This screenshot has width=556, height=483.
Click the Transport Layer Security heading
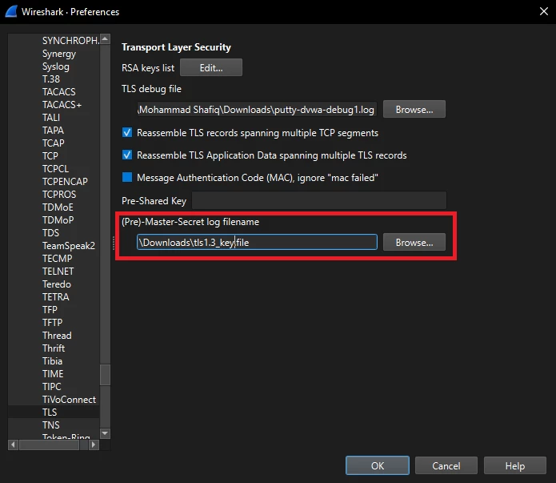coord(176,47)
